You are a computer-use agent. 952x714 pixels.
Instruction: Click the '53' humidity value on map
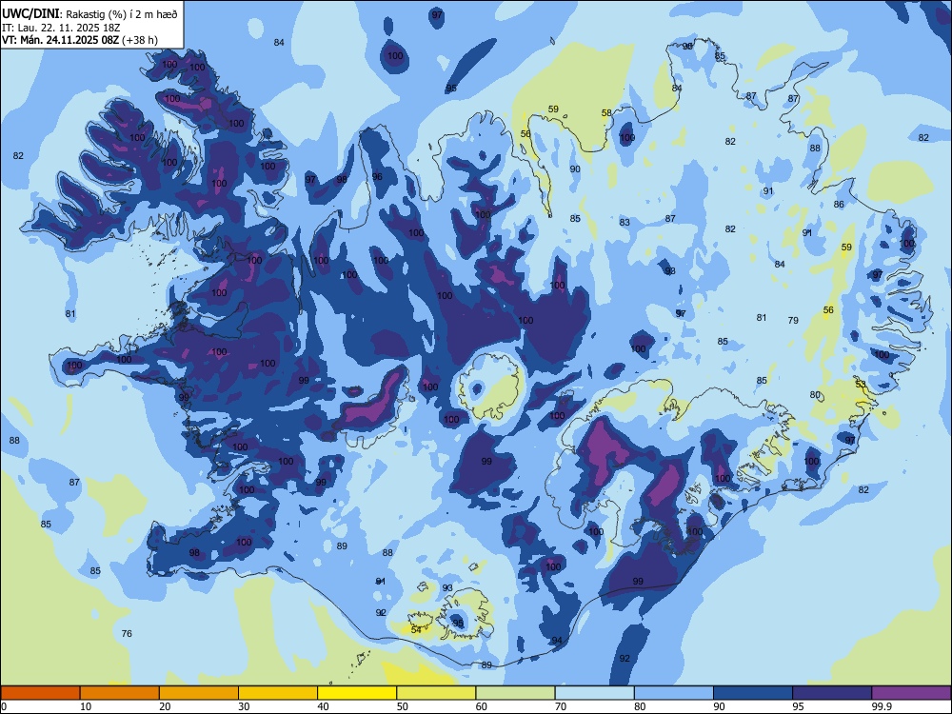[861, 384]
